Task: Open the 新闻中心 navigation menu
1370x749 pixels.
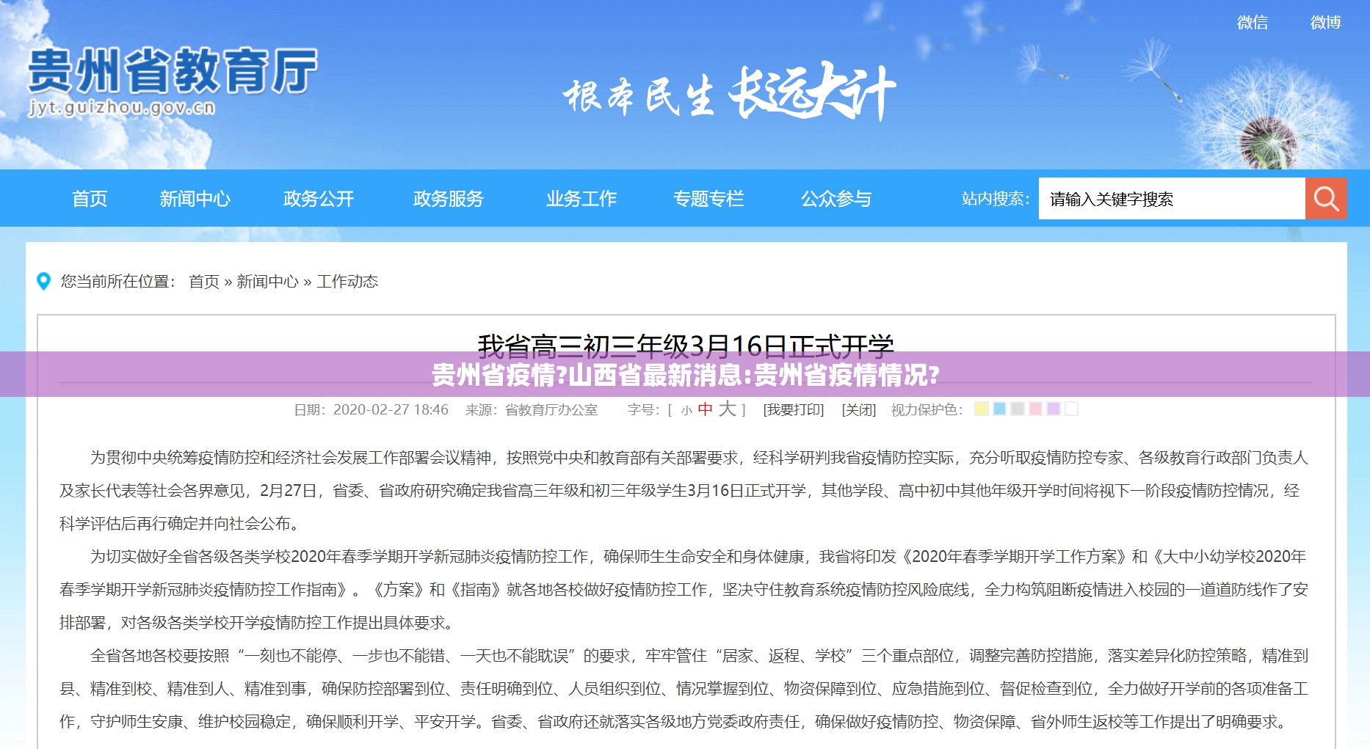Action: click(x=195, y=199)
